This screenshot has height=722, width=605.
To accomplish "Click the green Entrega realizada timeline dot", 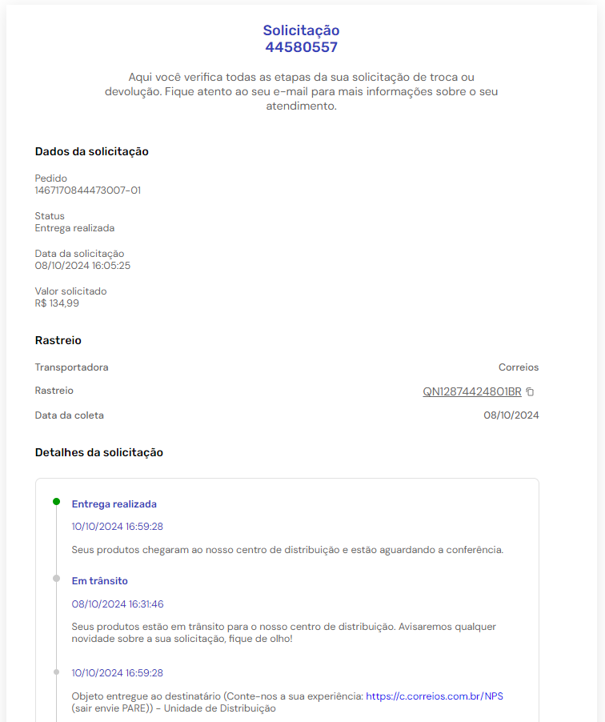I will point(56,501).
